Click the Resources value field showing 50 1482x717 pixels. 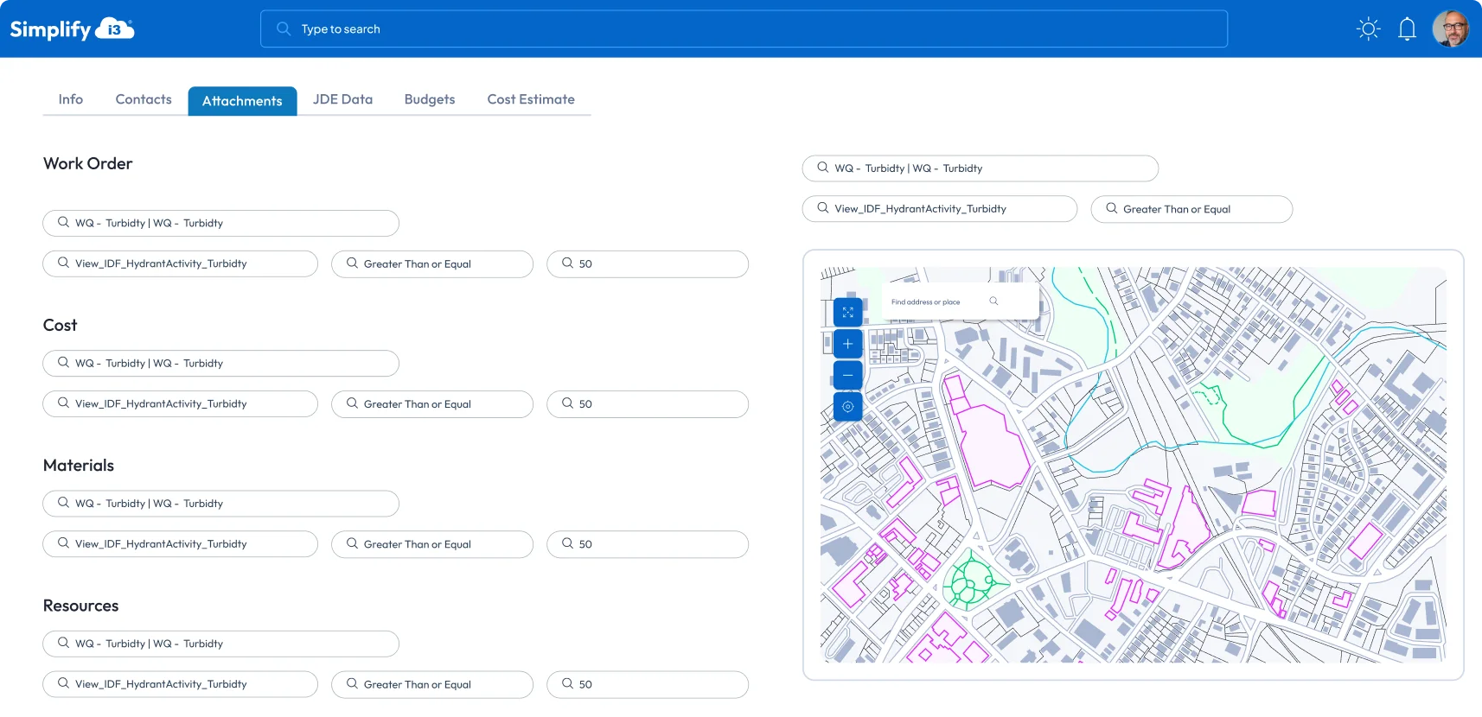[647, 684]
